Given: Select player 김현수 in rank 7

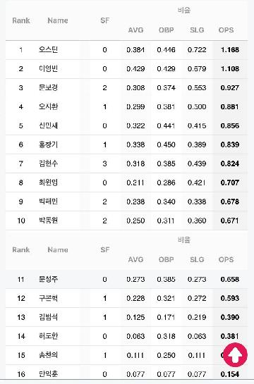Looking at the screenshot, I should 48,163.
